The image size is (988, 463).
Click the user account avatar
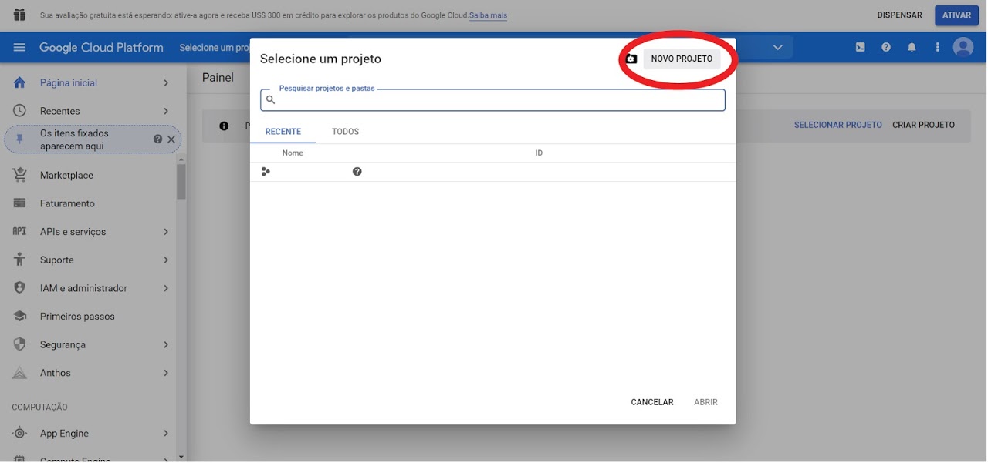click(x=963, y=48)
